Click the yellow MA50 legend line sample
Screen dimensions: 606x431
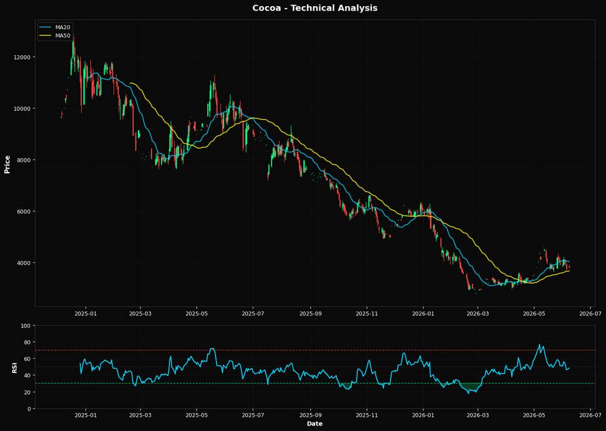tap(45, 36)
